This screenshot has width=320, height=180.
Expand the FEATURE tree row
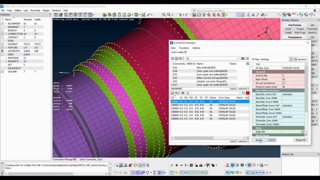point(6,47)
